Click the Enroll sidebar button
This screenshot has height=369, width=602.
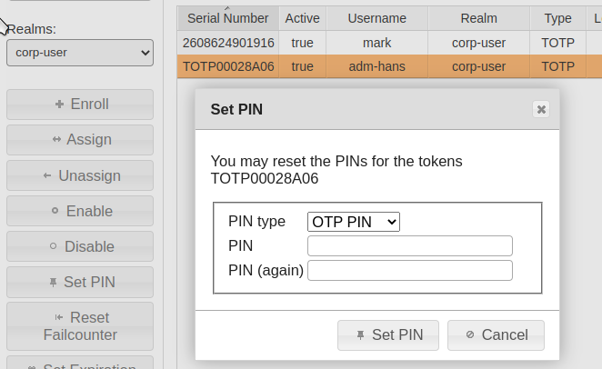click(x=80, y=105)
